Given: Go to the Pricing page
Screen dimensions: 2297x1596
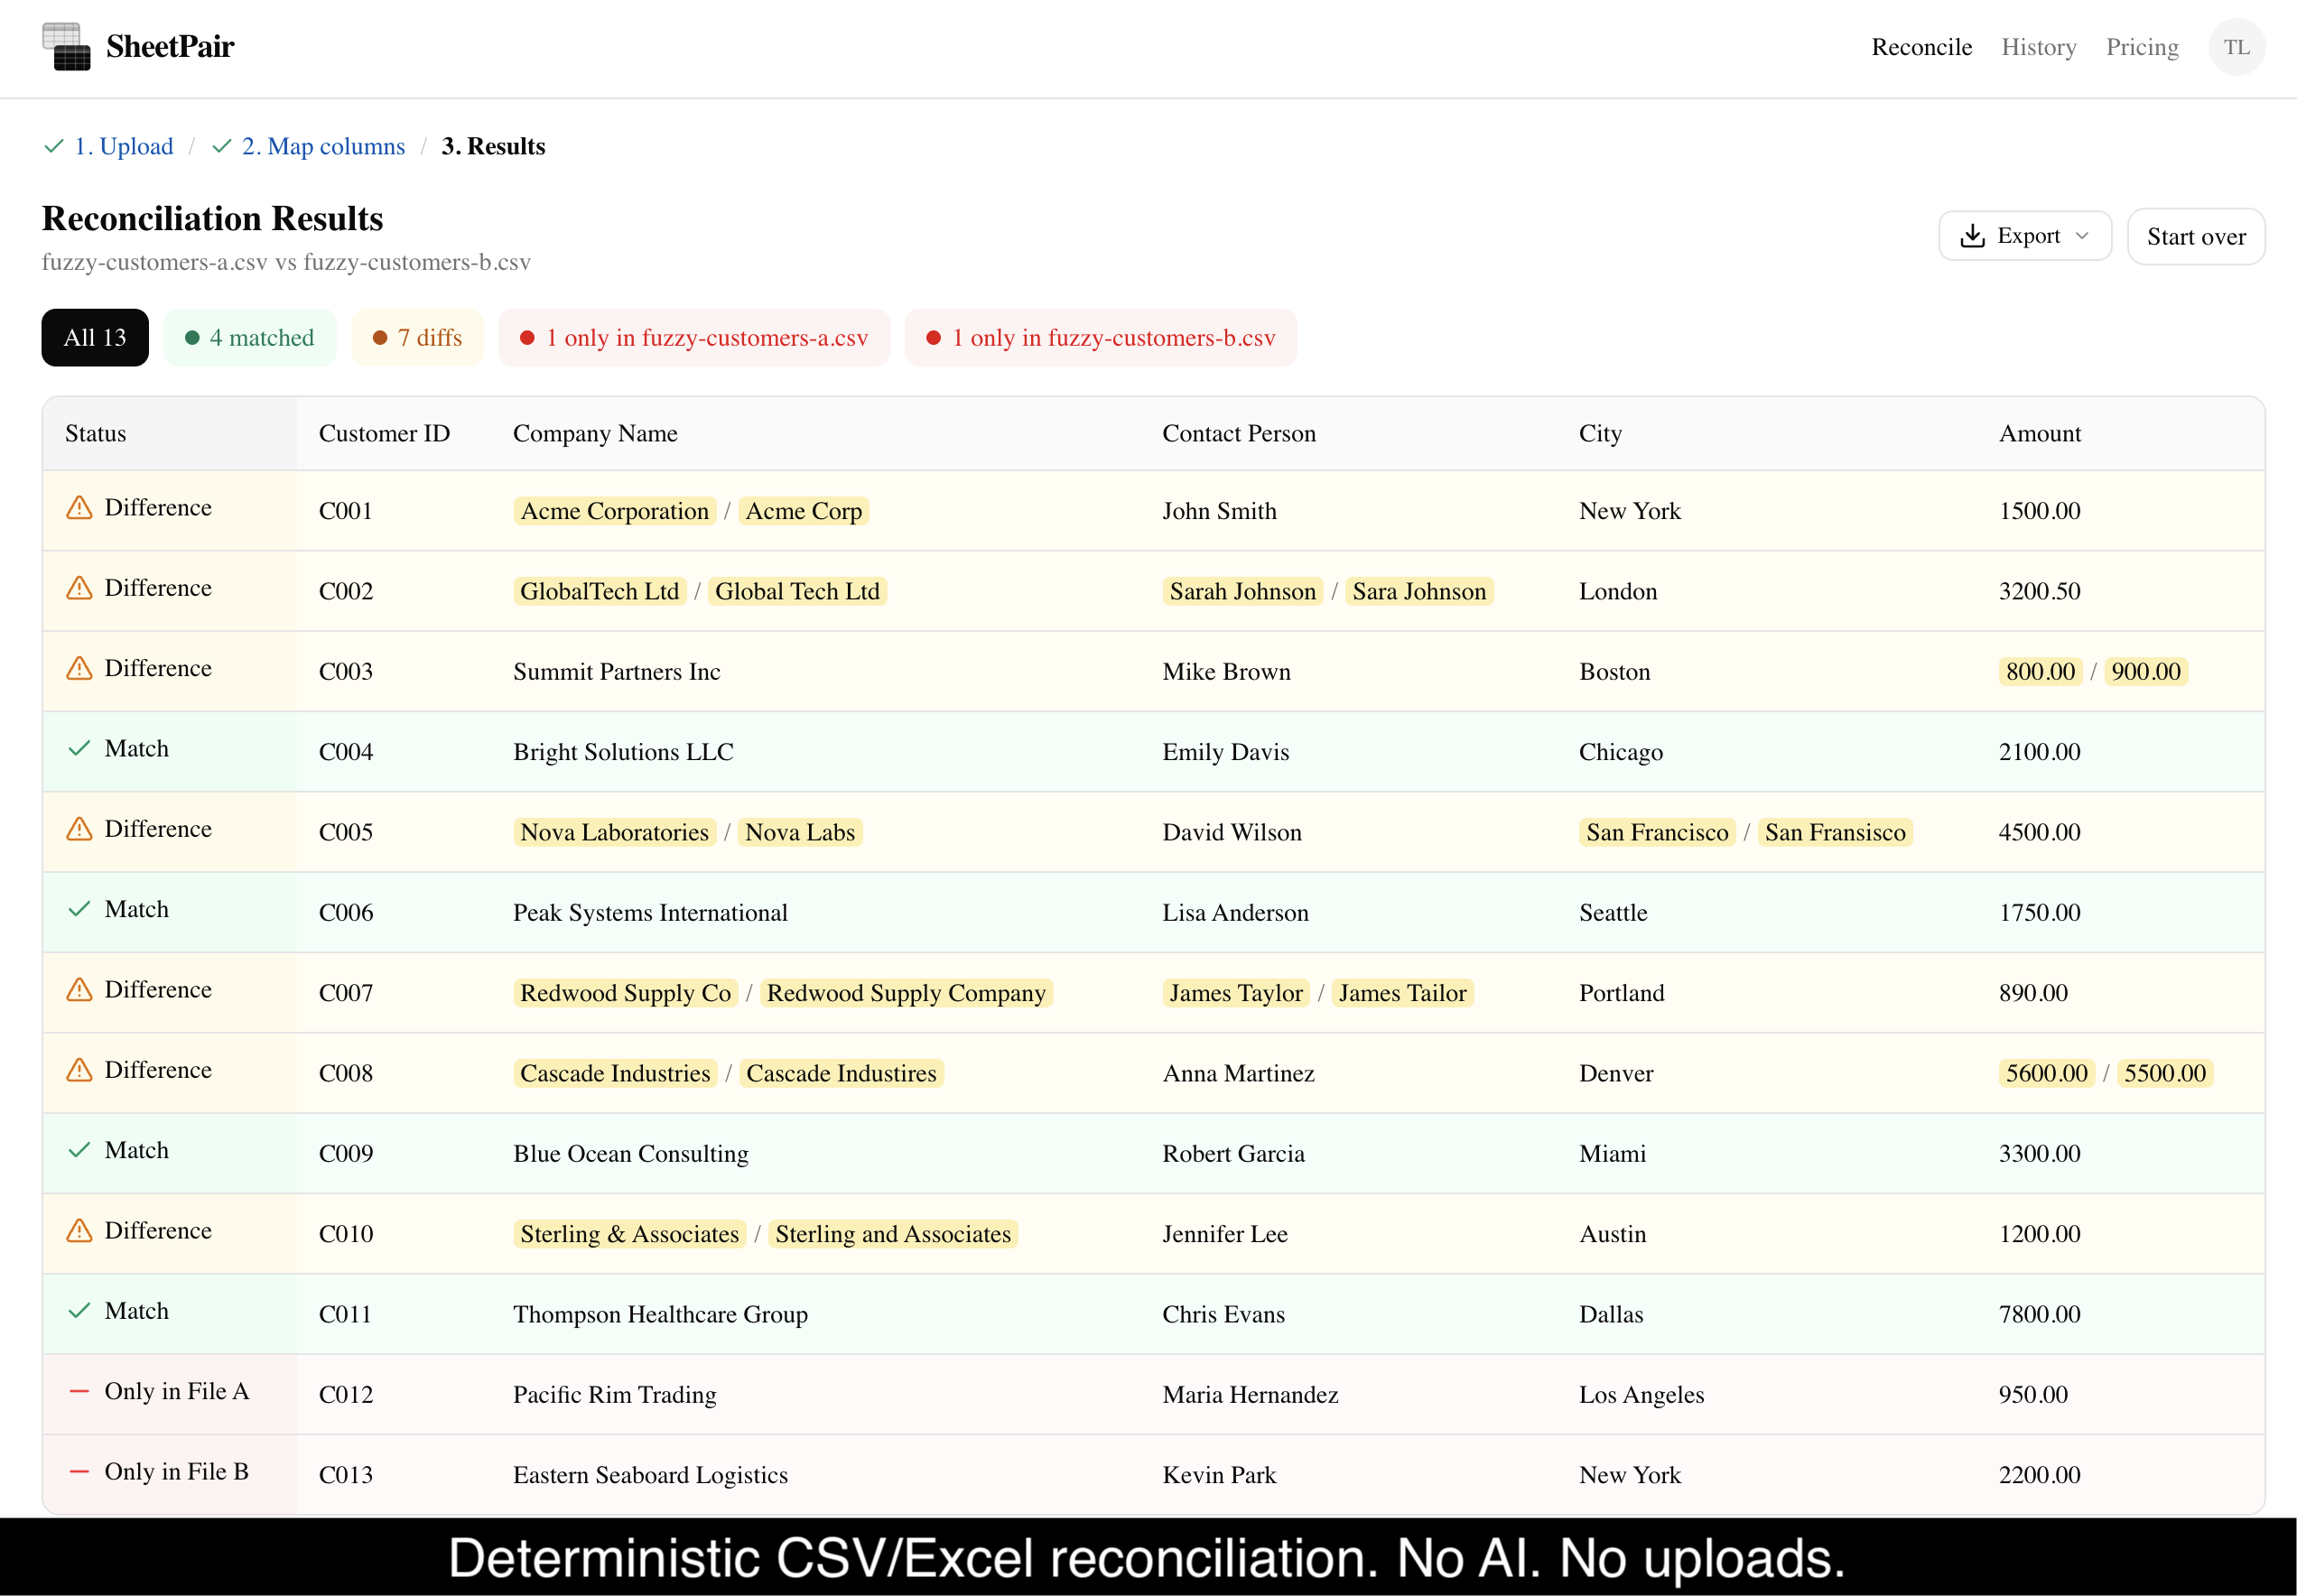Looking at the screenshot, I should point(2141,47).
